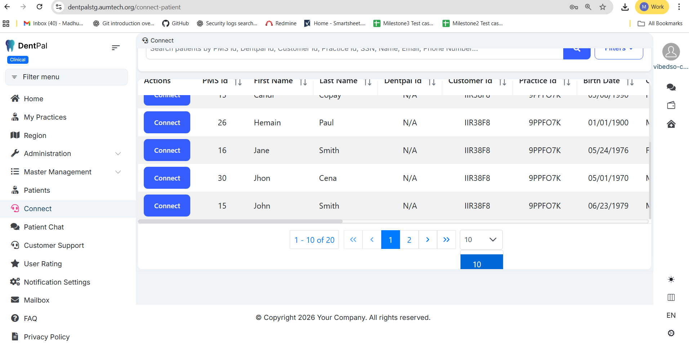This screenshot has height=348, width=689.
Task: Open the wallet icon in right sidebar
Action: click(671, 106)
